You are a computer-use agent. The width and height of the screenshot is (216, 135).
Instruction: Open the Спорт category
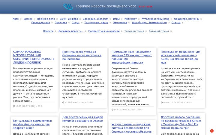(x=76, y=22)
